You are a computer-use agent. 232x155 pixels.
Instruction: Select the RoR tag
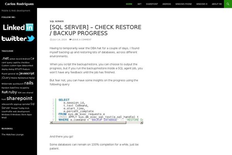pyautogui.click(x=5, y=92)
